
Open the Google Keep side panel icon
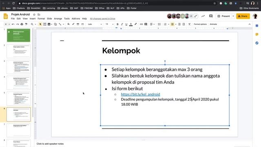point(257,34)
